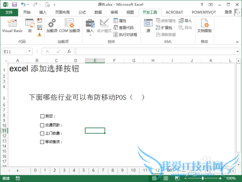
Task: Click the vertical scrollbar up arrow
Action: click(239, 61)
